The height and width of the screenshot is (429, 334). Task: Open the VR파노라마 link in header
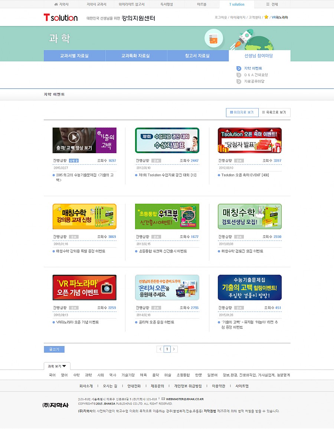[x=279, y=17]
